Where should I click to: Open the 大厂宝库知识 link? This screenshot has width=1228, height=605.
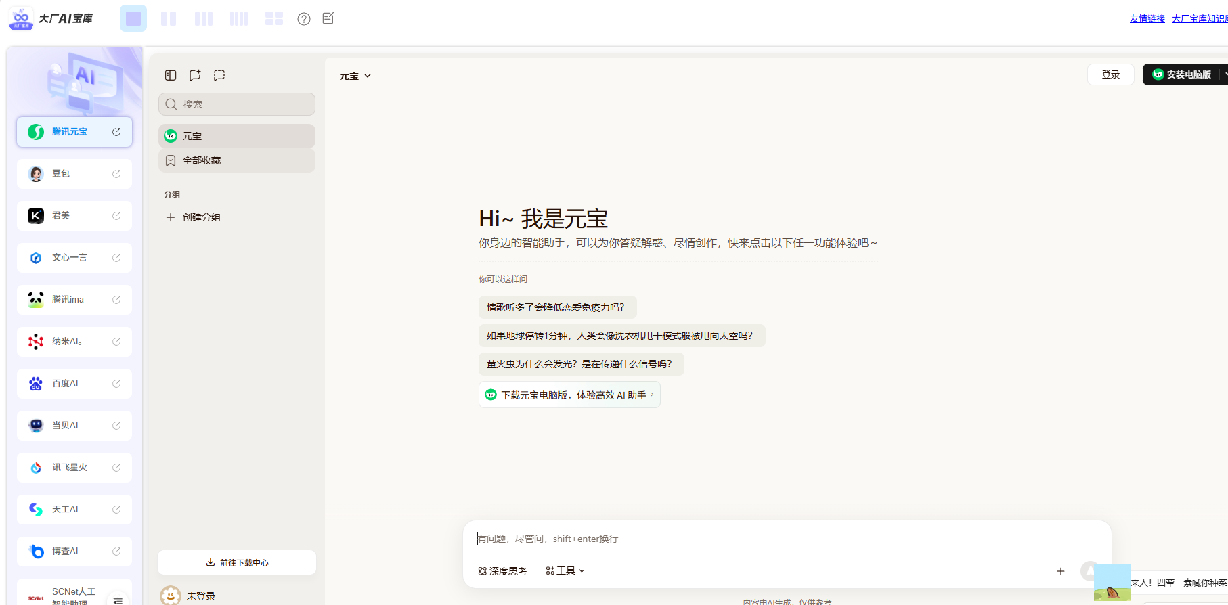1200,18
